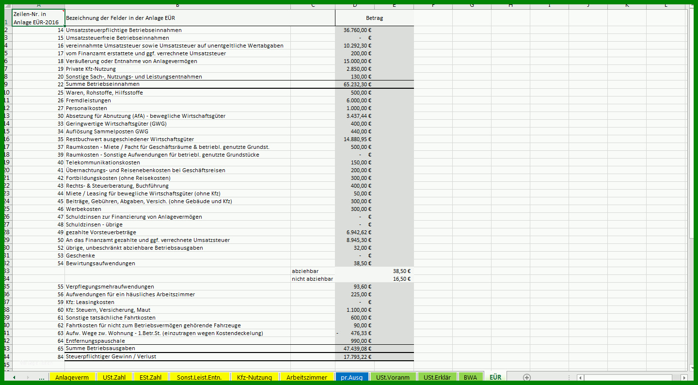Viewport: 698px width, 385px height.
Task: Open the Sonst.Leist.Entn. sheet tab
Action: click(x=199, y=377)
